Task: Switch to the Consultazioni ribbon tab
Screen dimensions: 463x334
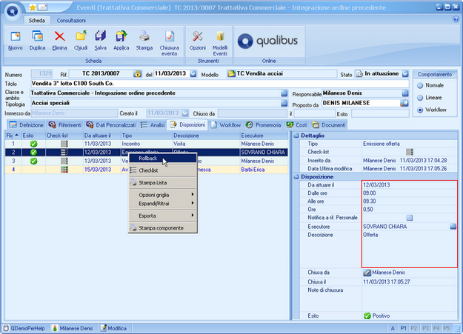Action: tap(71, 21)
